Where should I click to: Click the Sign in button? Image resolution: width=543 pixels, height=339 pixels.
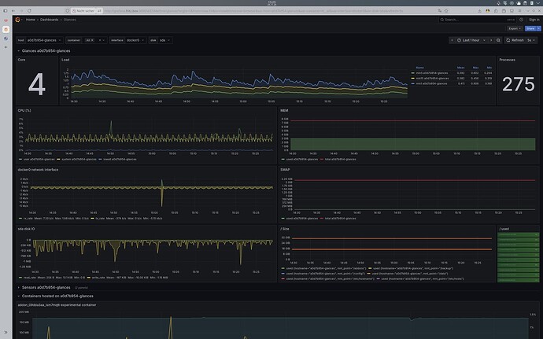point(534,20)
